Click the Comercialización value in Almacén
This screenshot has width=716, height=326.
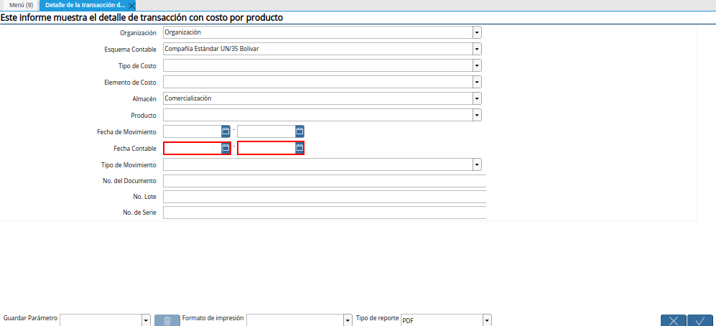pos(188,98)
